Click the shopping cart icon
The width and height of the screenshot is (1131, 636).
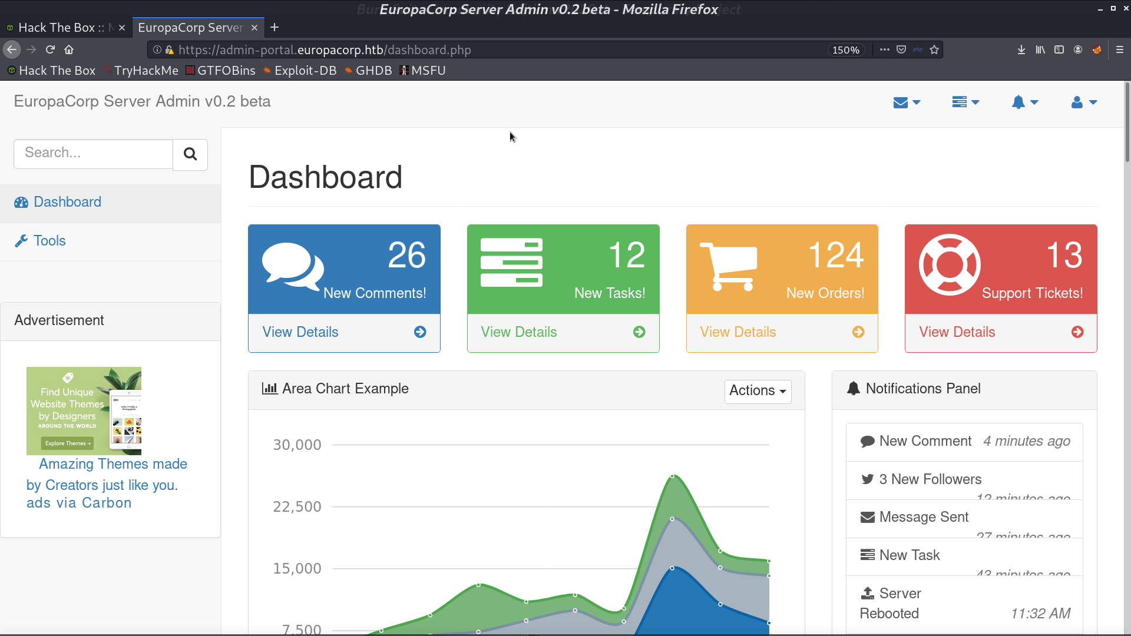729,267
